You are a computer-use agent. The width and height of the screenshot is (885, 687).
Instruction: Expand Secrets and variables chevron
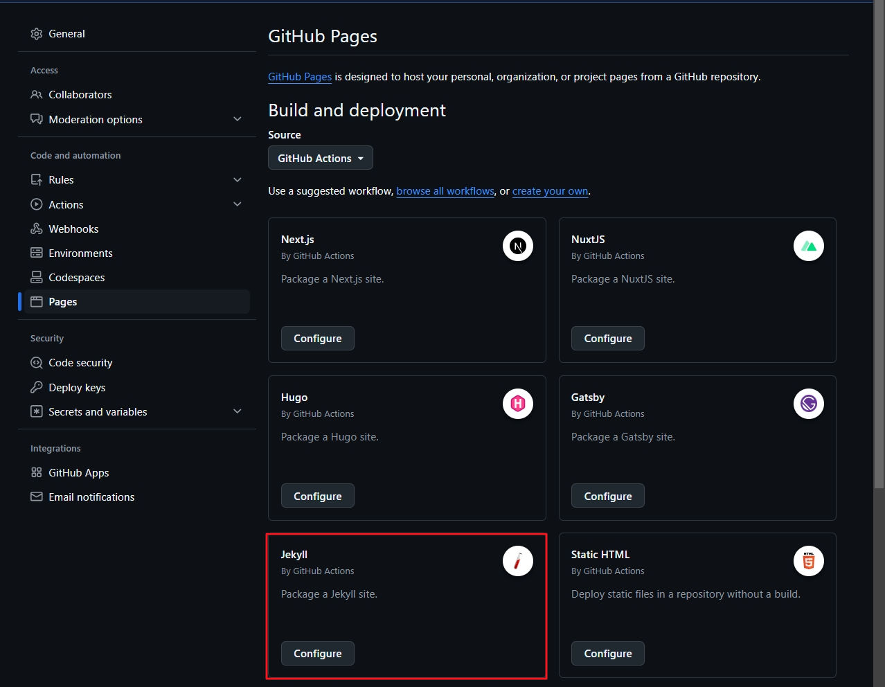[238, 412]
